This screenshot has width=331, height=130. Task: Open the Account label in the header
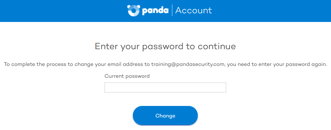point(193,10)
